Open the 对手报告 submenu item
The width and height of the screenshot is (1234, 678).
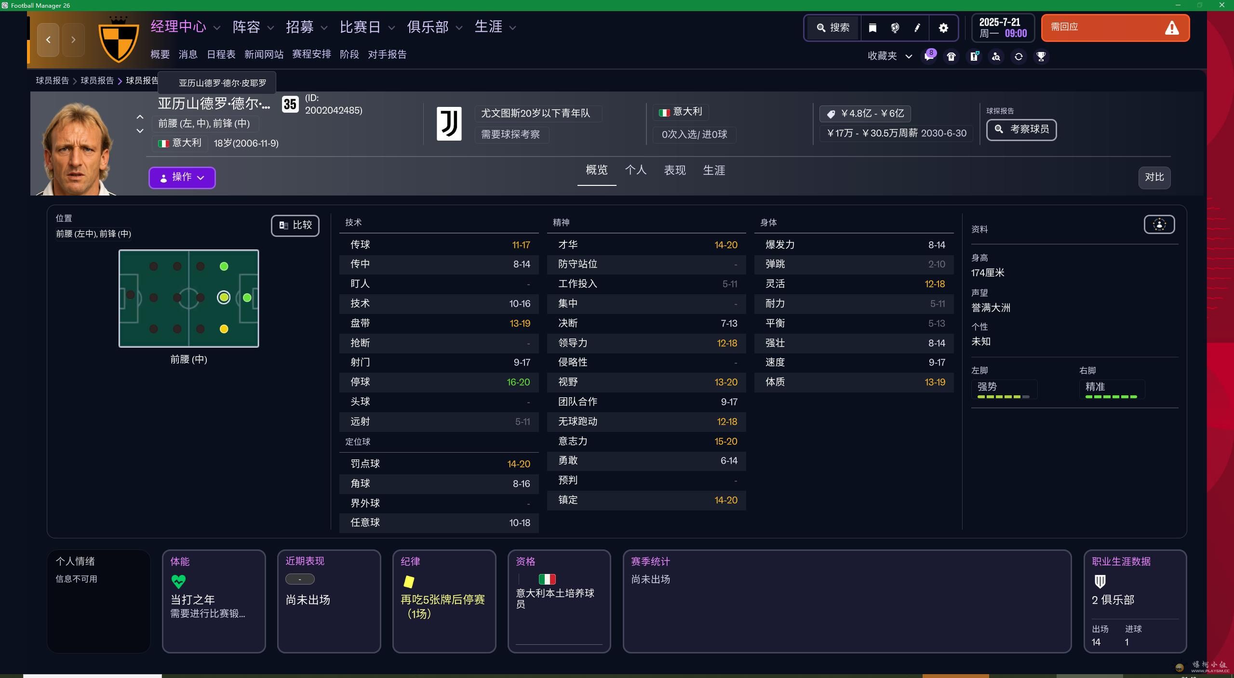point(387,54)
